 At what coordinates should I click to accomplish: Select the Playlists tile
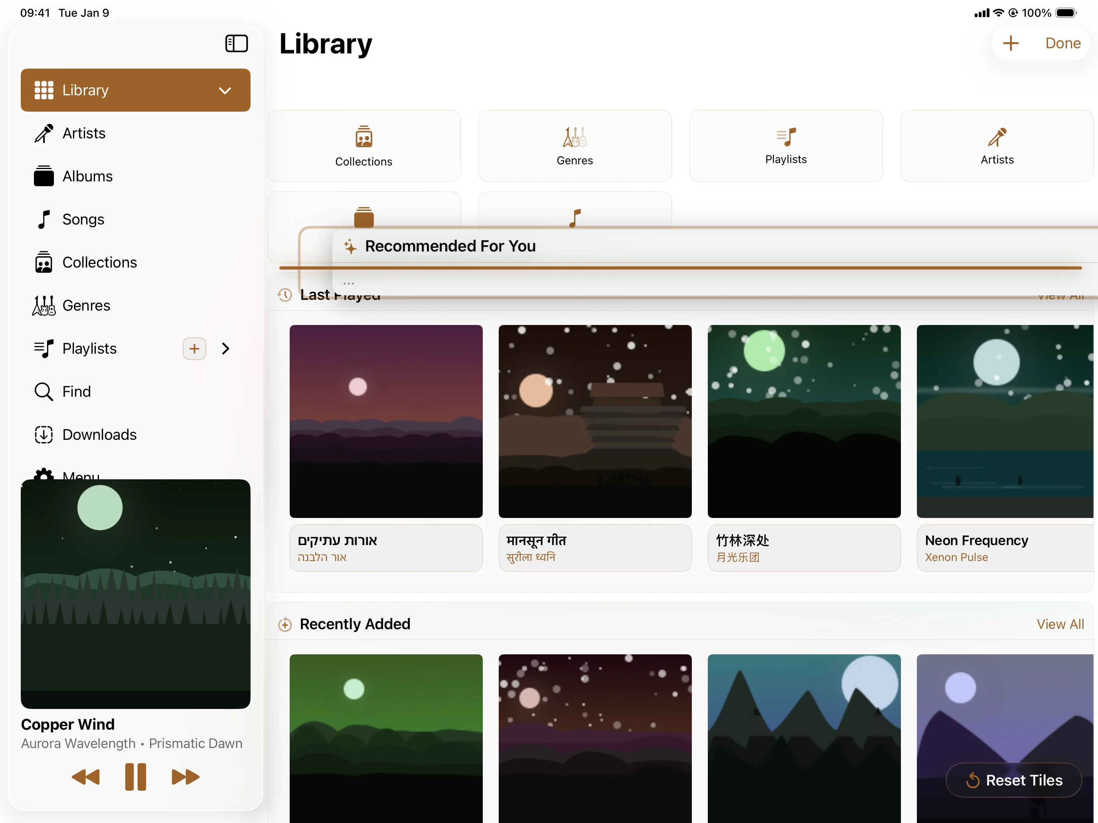[x=786, y=146]
